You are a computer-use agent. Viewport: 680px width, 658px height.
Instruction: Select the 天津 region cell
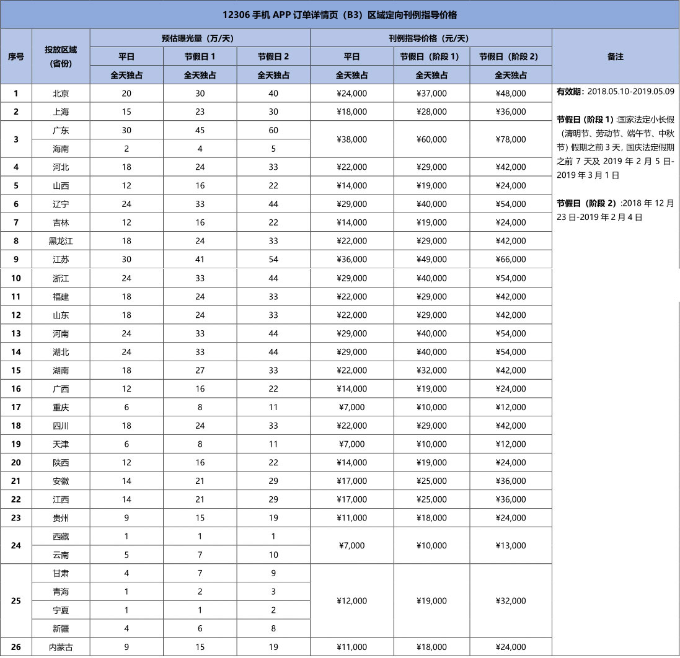coord(61,444)
